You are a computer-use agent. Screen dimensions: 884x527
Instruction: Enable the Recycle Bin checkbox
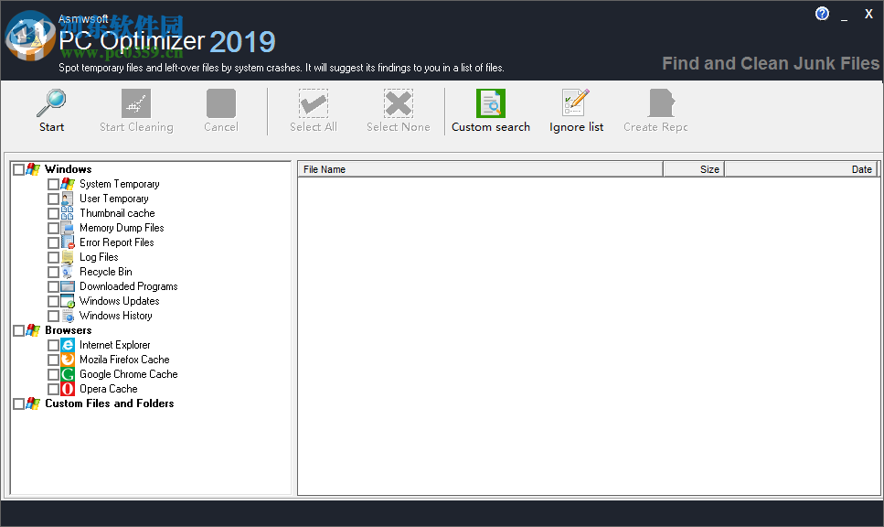[x=53, y=272]
